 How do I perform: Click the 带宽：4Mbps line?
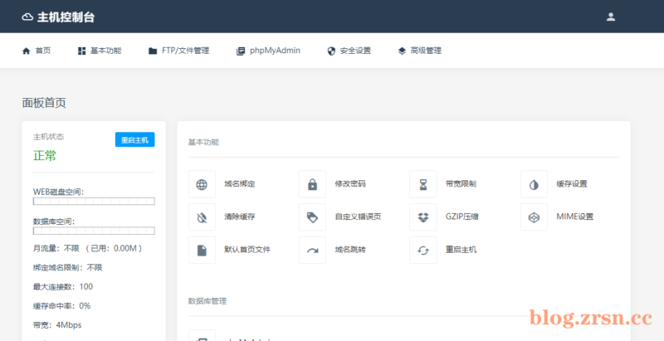coord(57,325)
